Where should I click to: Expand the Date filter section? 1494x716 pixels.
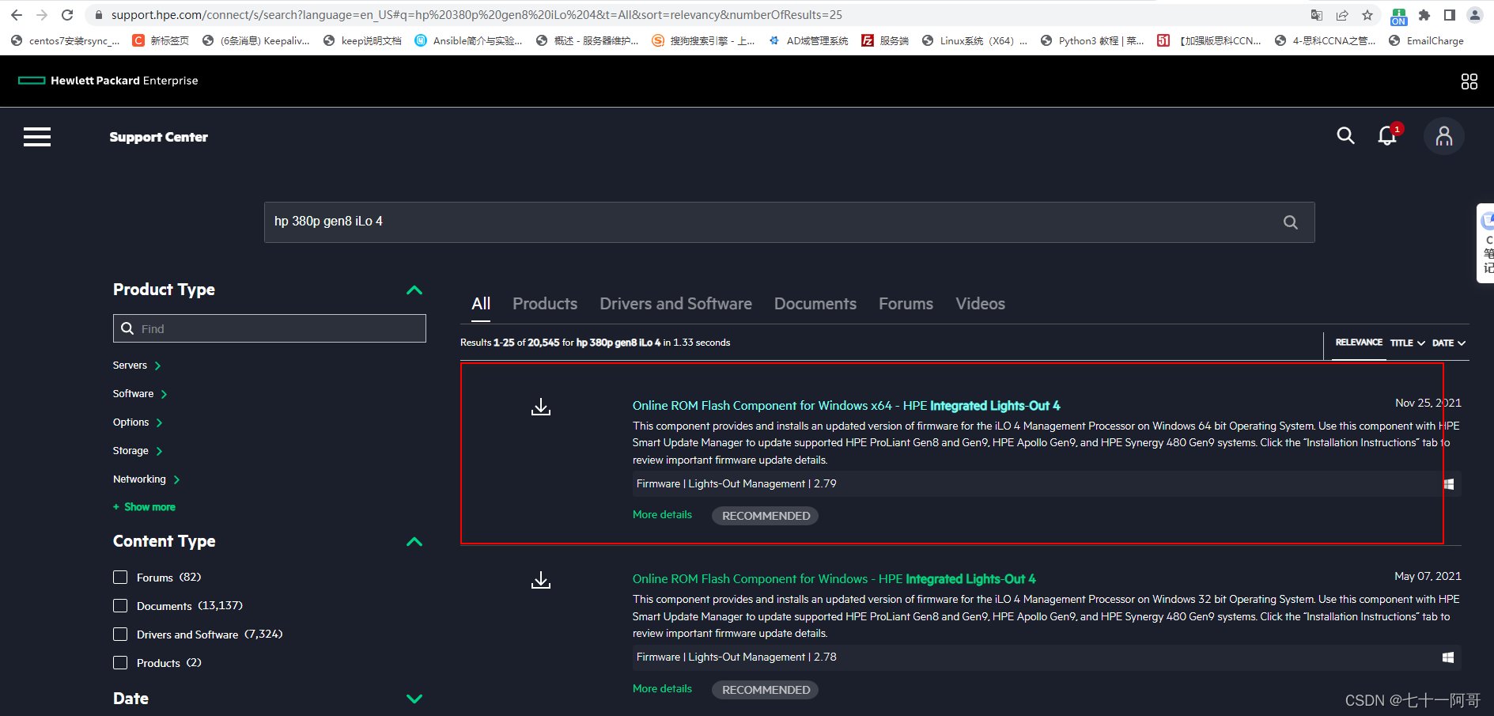tap(414, 699)
